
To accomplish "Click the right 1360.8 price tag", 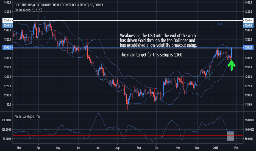I will pos(248,26).
